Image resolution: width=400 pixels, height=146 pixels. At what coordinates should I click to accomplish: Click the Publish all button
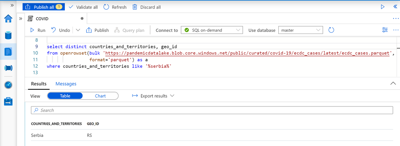(x=44, y=7)
